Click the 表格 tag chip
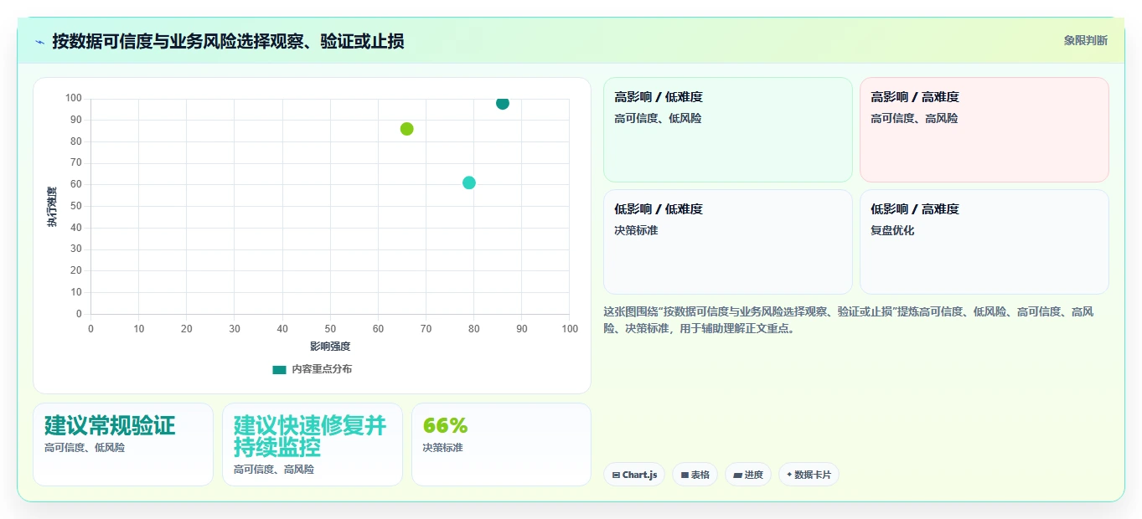 point(695,475)
